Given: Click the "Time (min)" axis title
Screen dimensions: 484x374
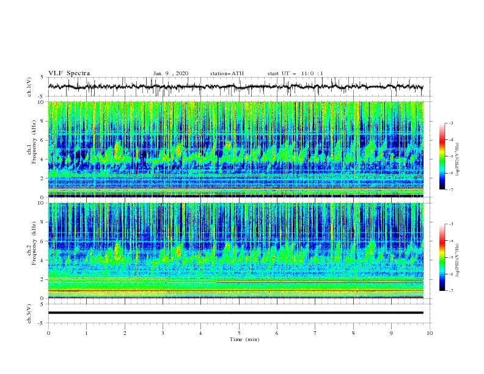Looking at the screenshot, I should point(244,339).
